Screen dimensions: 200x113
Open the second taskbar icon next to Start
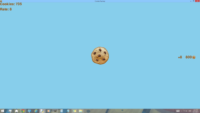tap(10, 111)
